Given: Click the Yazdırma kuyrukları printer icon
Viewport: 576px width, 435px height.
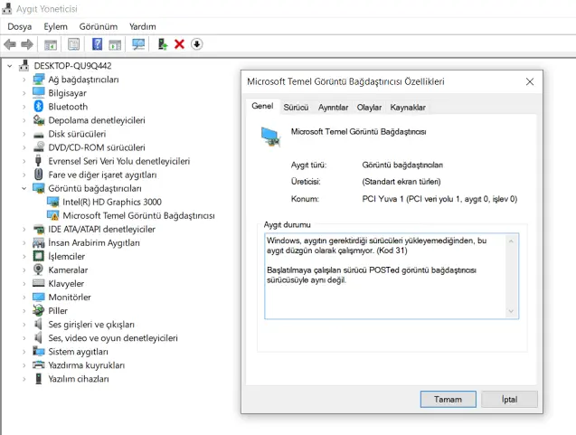Looking at the screenshot, I should point(38,364).
